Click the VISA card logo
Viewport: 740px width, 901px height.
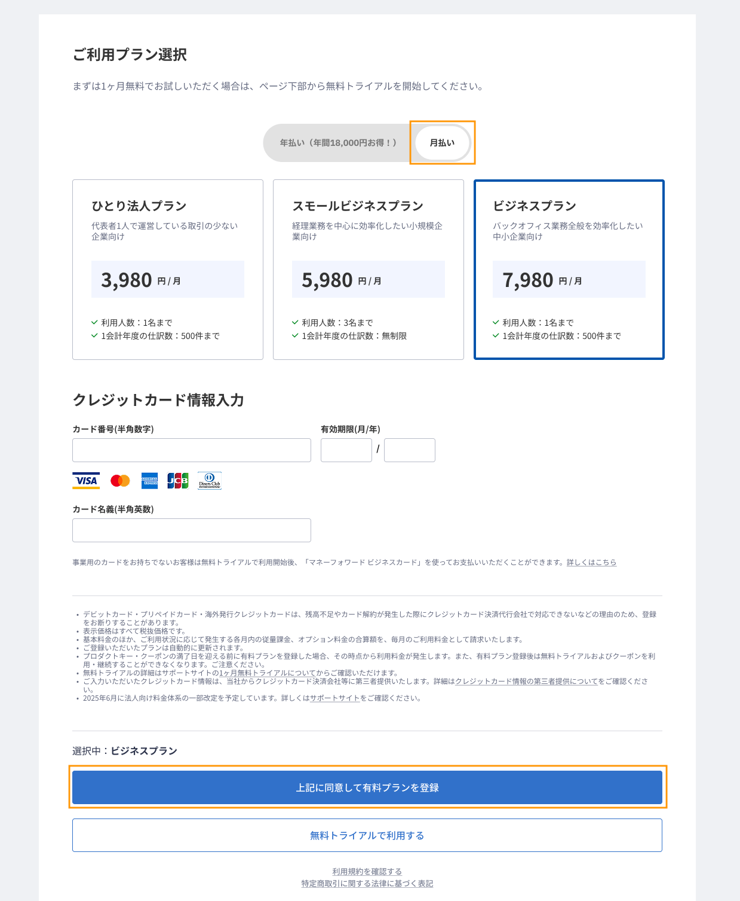(86, 481)
